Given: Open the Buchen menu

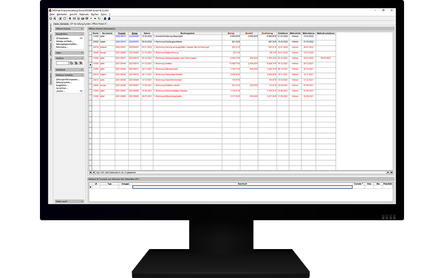Looking at the screenshot, I should click(94, 14).
